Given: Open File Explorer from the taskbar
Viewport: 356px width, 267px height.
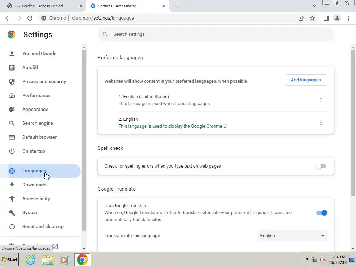Looking at the screenshot, I should (x=48, y=260).
